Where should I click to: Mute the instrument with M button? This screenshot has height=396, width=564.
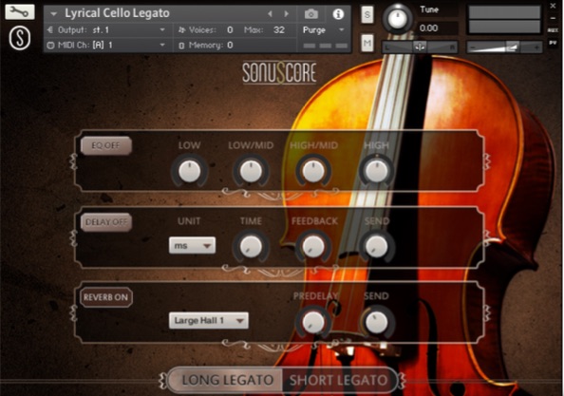click(x=367, y=44)
